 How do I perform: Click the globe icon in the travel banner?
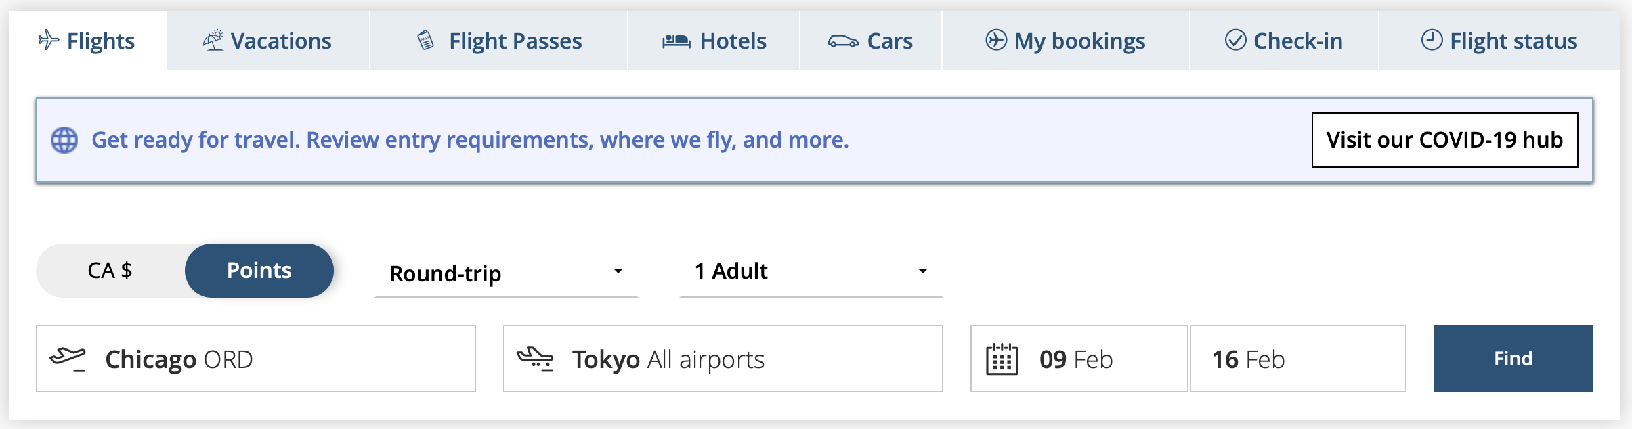coord(65,139)
